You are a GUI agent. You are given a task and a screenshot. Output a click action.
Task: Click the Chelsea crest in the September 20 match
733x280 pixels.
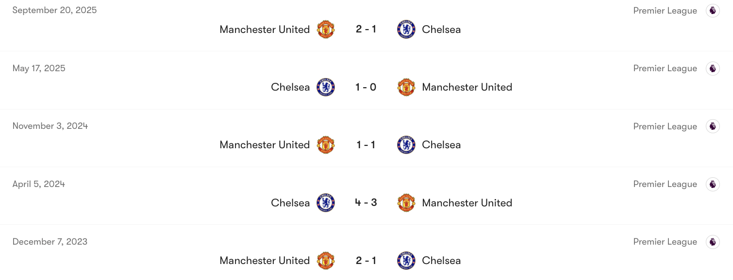(406, 29)
